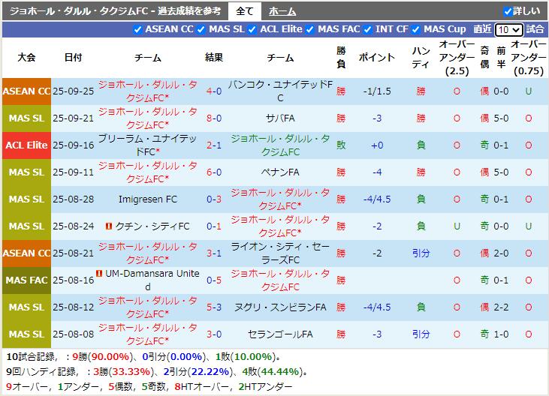The height and width of the screenshot is (396, 549).
Task: Click the 0-1 result of Kuching City match
Action: point(214,226)
